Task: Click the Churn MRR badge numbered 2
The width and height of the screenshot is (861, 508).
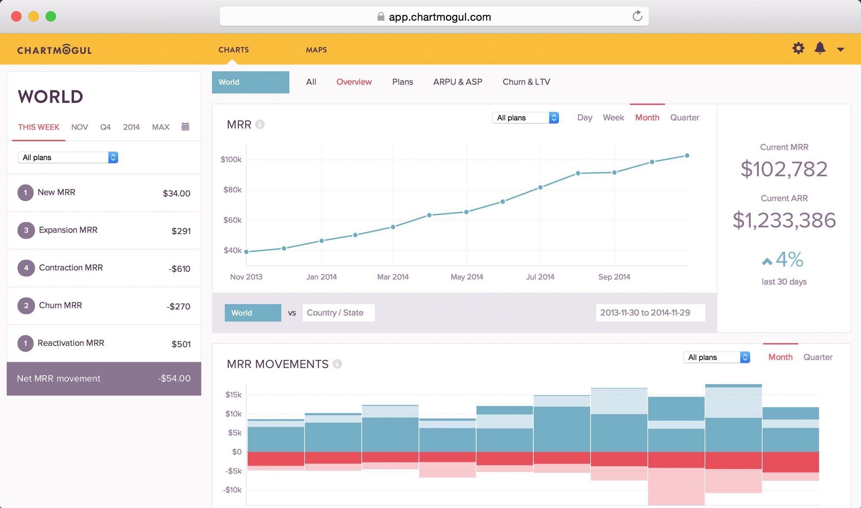Action: (x=26, y=306)
